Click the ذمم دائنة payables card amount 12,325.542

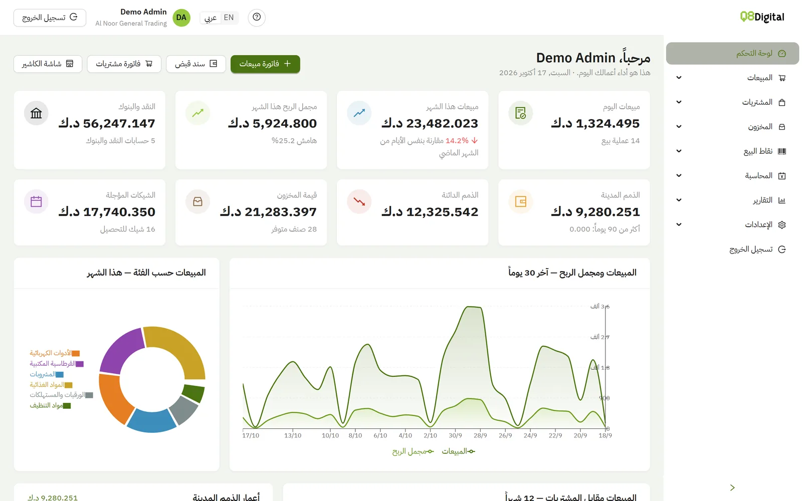point(430,212)
